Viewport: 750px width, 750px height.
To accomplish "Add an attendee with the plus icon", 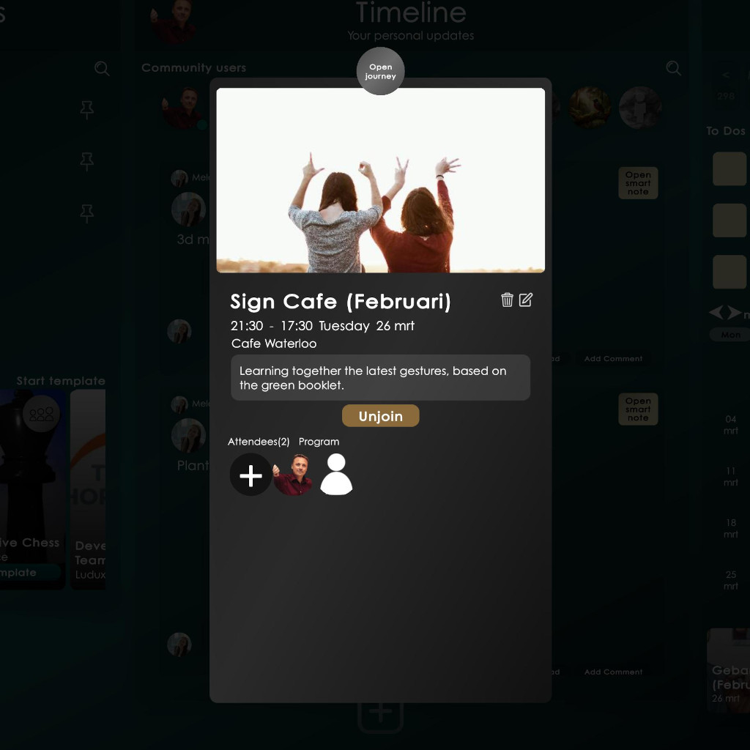I will click(250, 475).
